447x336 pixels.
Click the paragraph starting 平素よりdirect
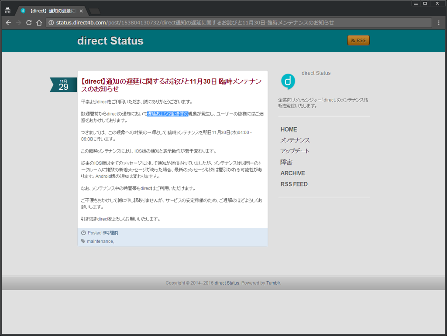pyautogui.click(x=137, y=102)
